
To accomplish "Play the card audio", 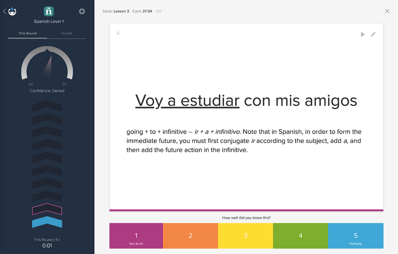I will [x=362, y=34].
